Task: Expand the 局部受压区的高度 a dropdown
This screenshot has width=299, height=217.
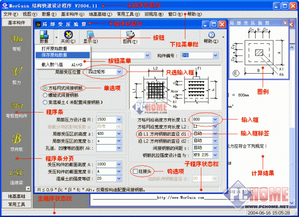Action: 119,134
